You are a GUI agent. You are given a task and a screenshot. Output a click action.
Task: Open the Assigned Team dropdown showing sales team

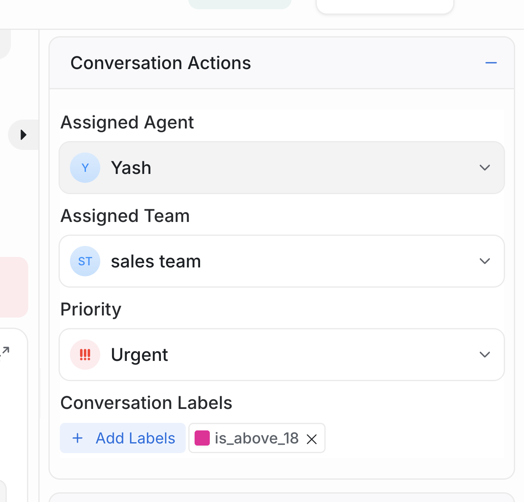(282, 261)
